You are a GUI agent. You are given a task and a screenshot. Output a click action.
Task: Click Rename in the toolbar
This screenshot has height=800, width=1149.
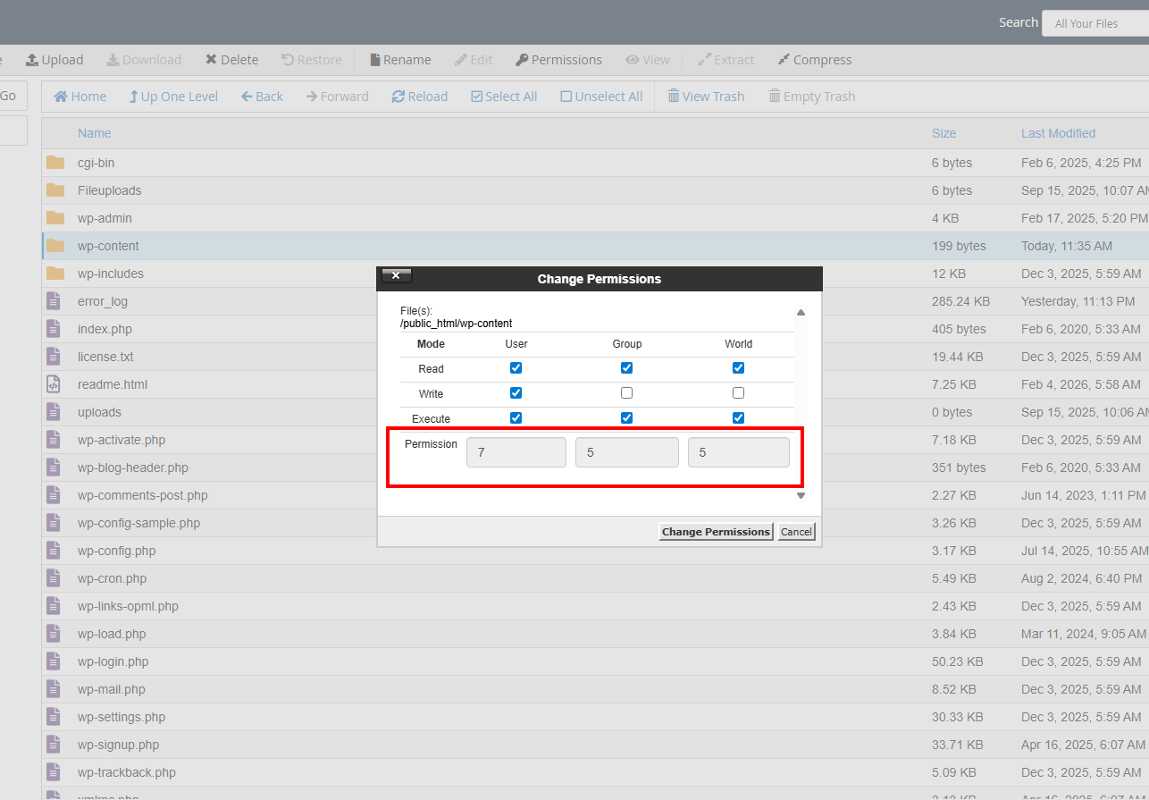400,60
